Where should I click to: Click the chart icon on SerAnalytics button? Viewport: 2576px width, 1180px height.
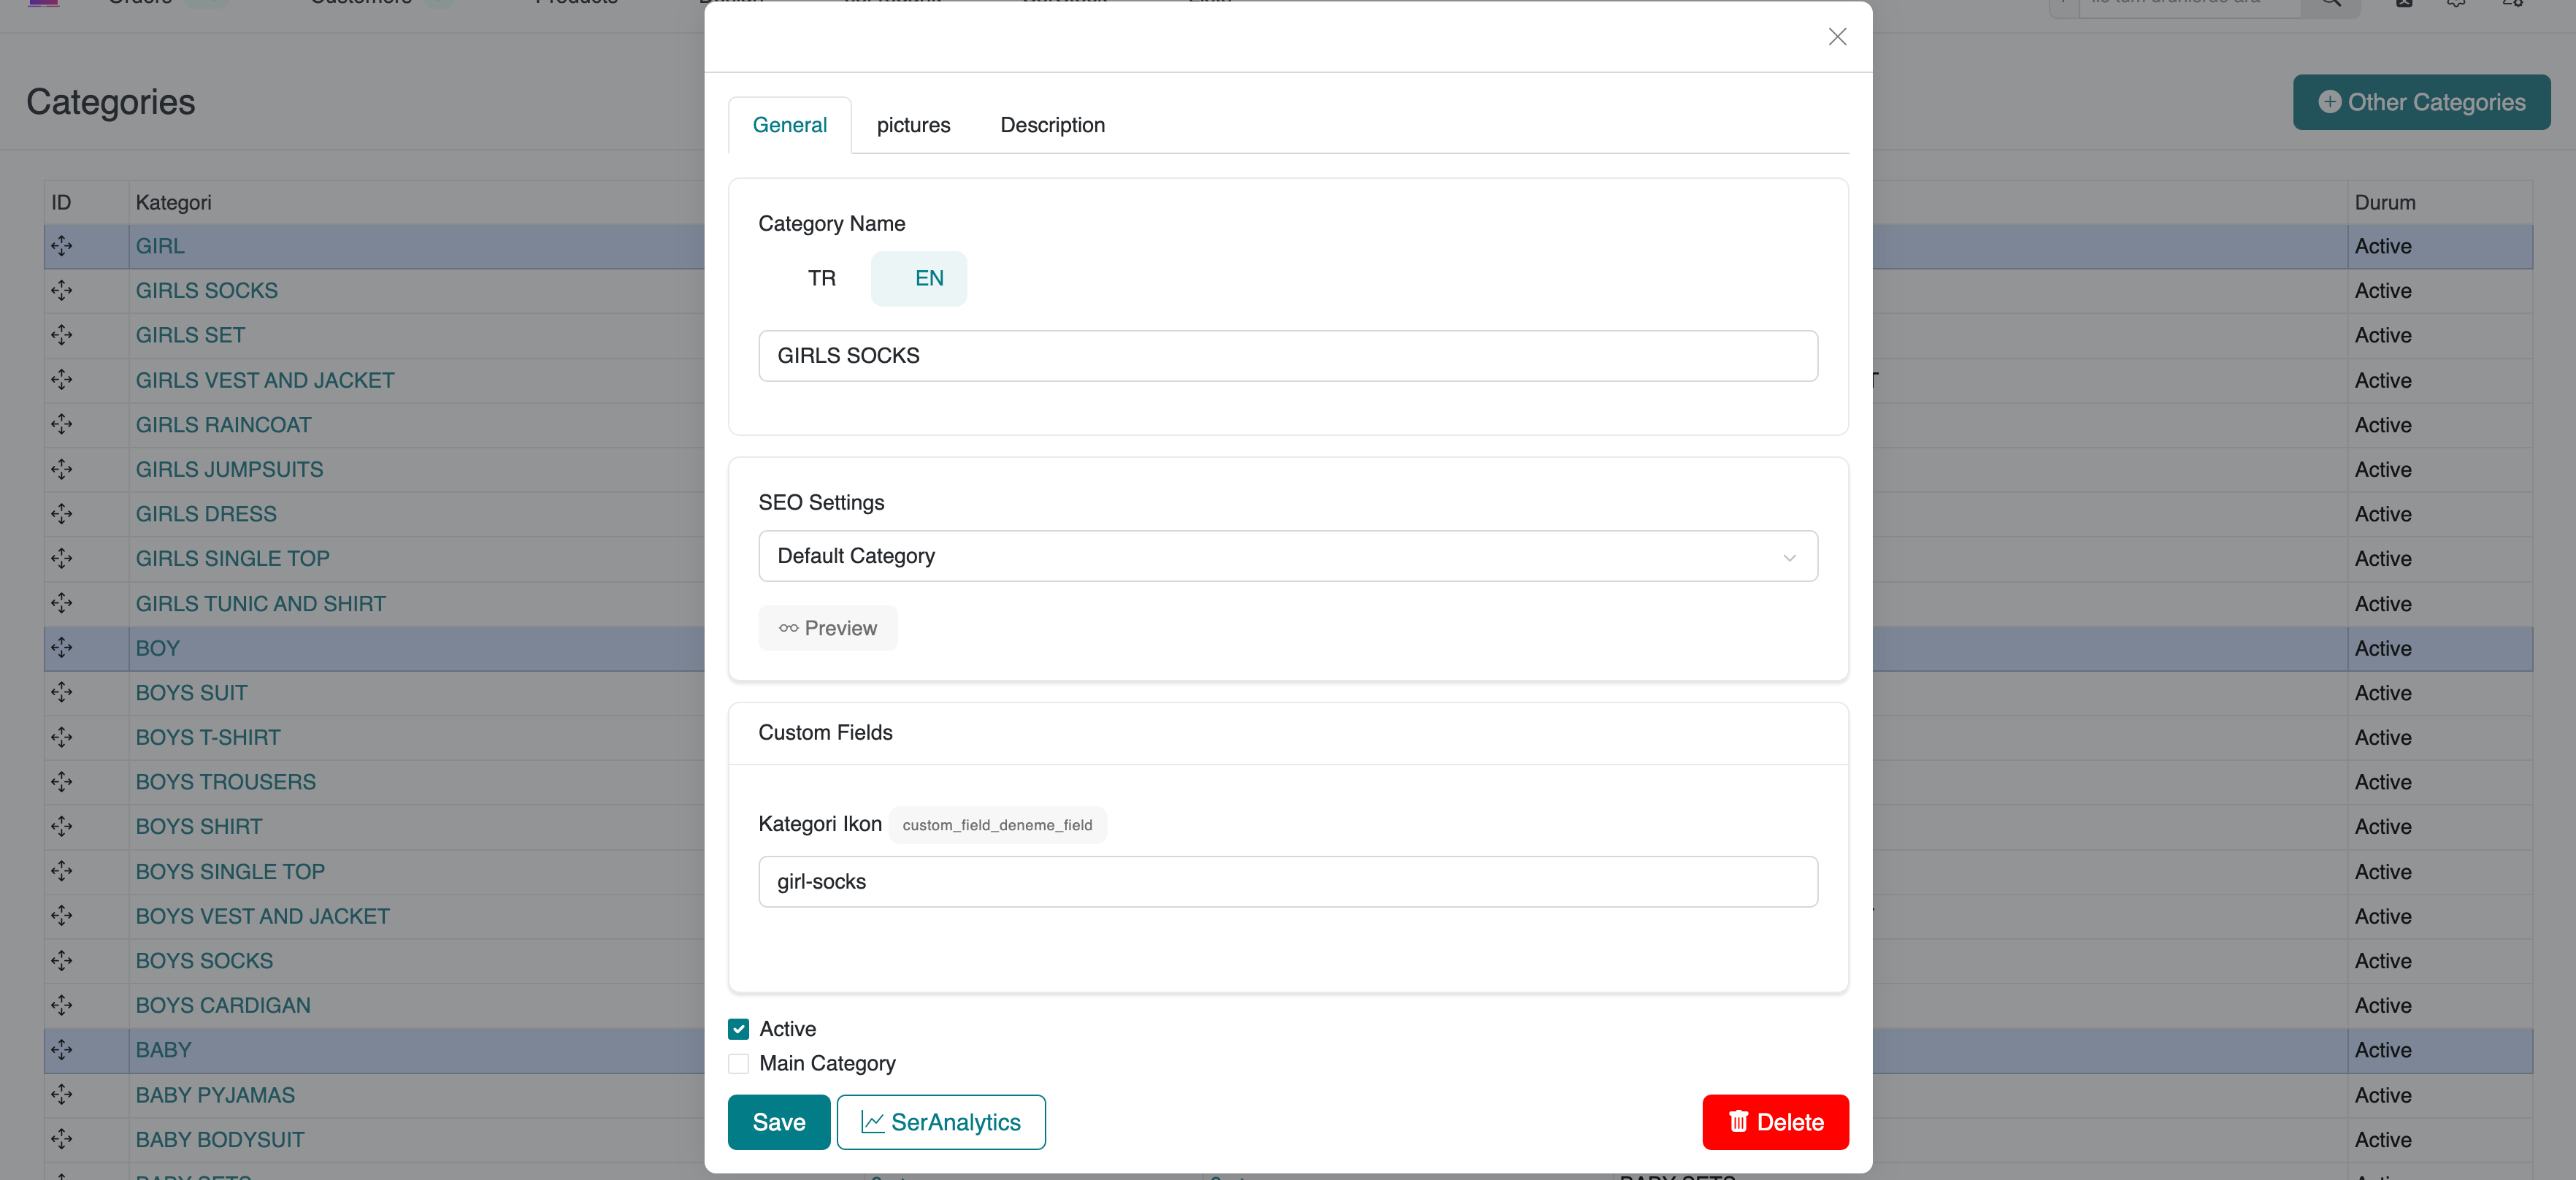pos(872,1122)
